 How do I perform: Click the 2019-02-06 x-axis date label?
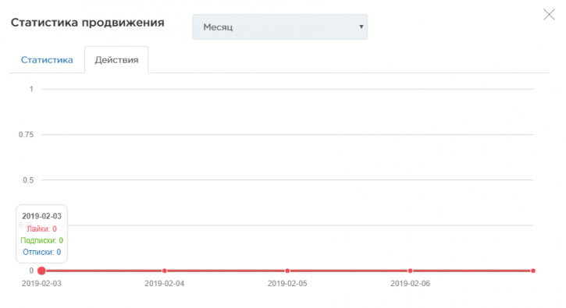click(x=410, y=284)
